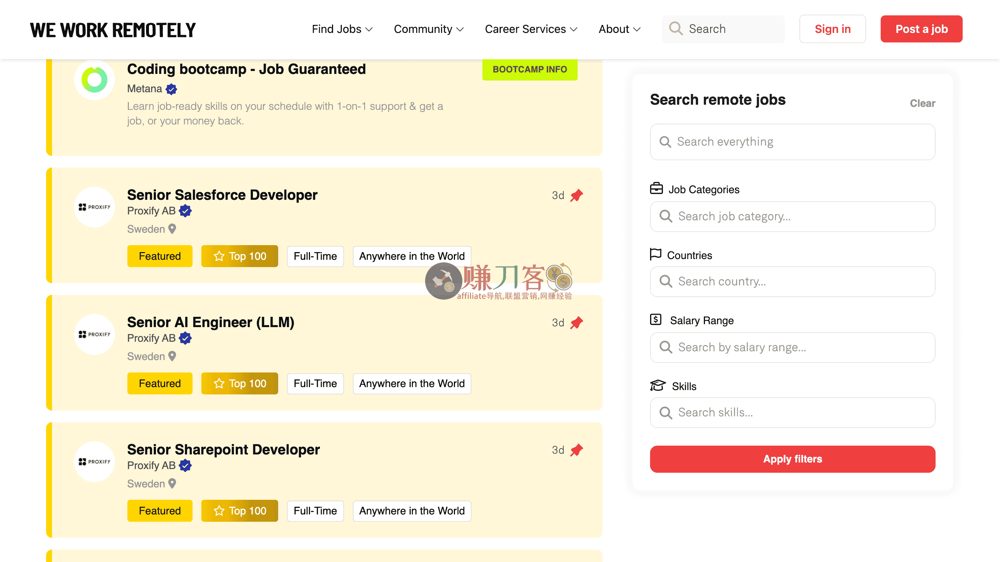This screenshot has width=1000, height=562.
Task: Open the Search skills combo box
Action: [x=792, y=413]
